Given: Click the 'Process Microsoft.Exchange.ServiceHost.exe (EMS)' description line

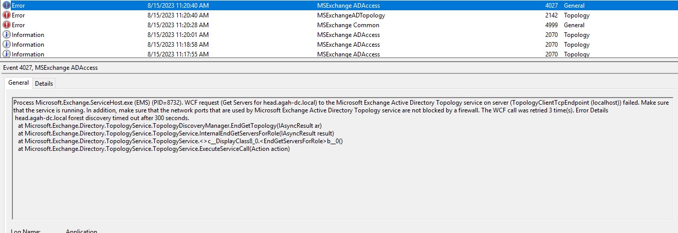Looking at the screenshot, I should (x=341, y=103).
